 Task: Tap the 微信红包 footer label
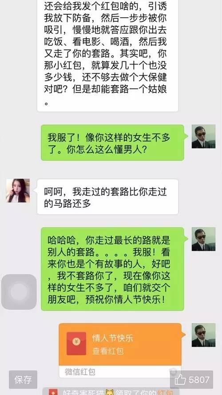point(80,371)
